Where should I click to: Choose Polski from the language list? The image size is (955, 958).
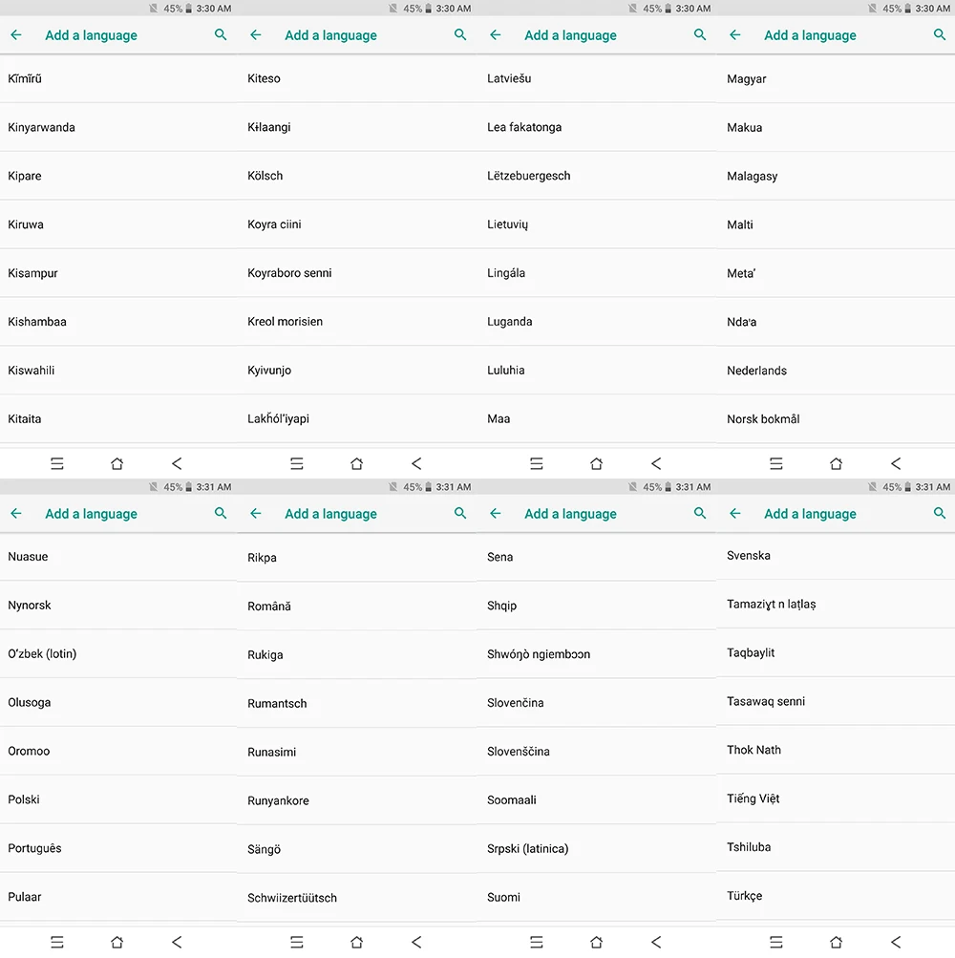[118, 799]
